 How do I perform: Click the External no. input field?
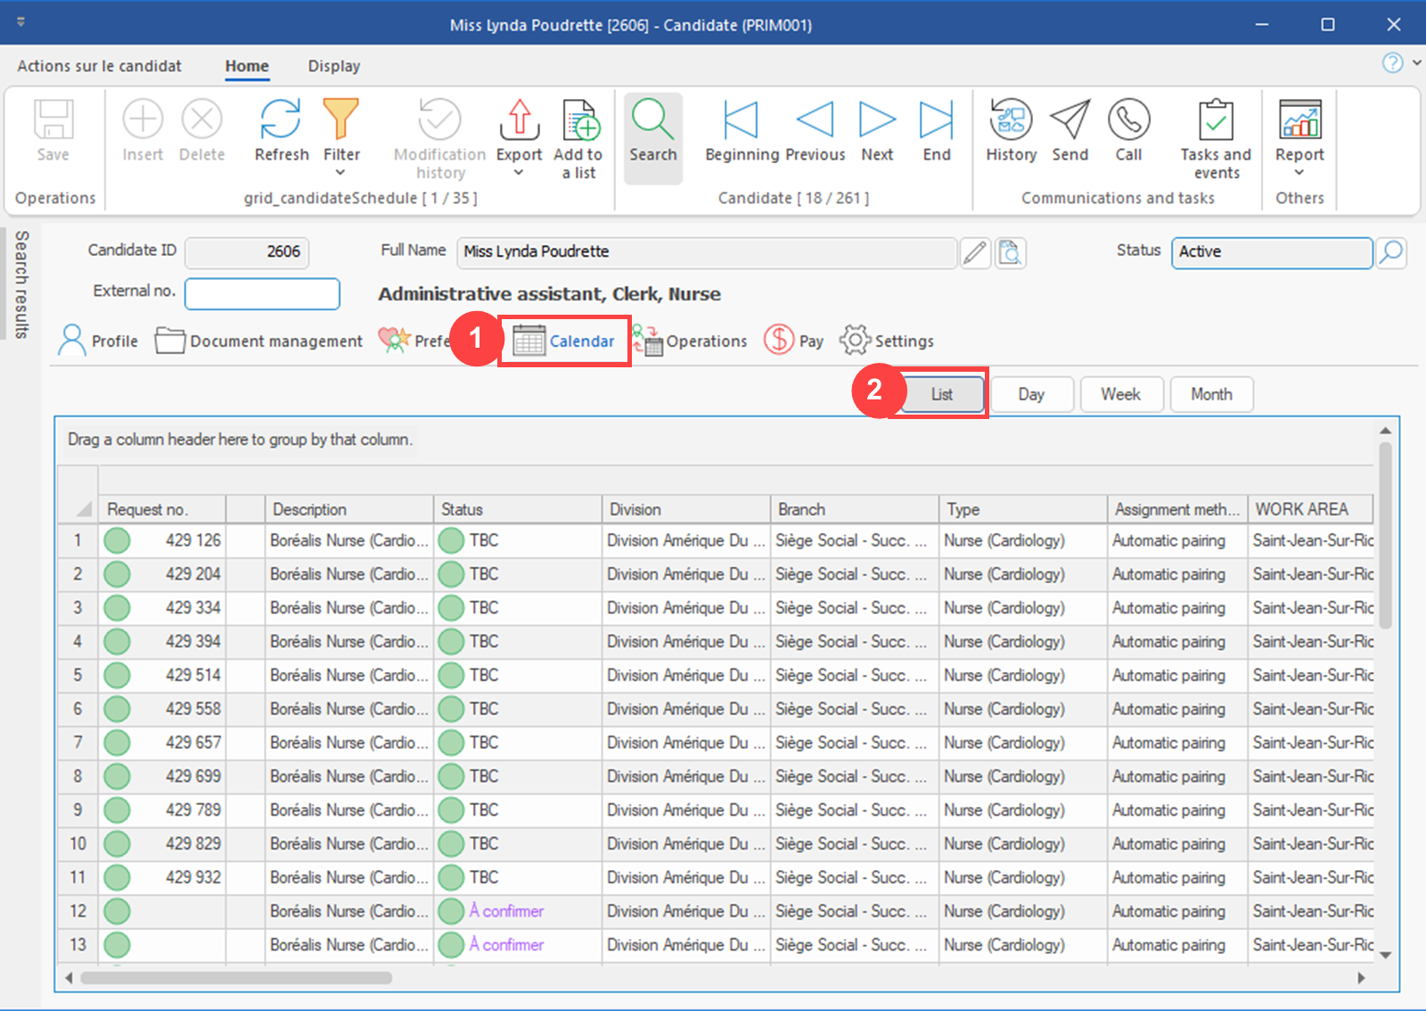(x=262, y=293)
